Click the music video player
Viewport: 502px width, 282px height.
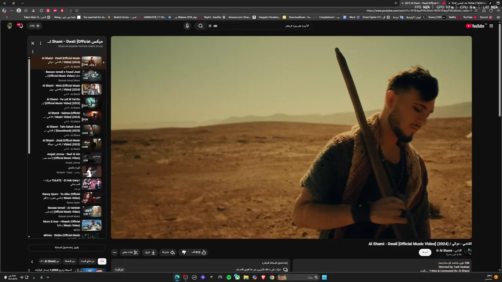291,137
